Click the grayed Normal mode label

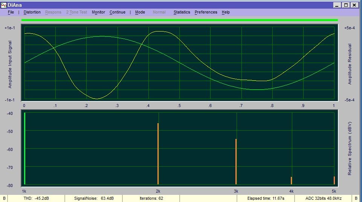point(159,12)
